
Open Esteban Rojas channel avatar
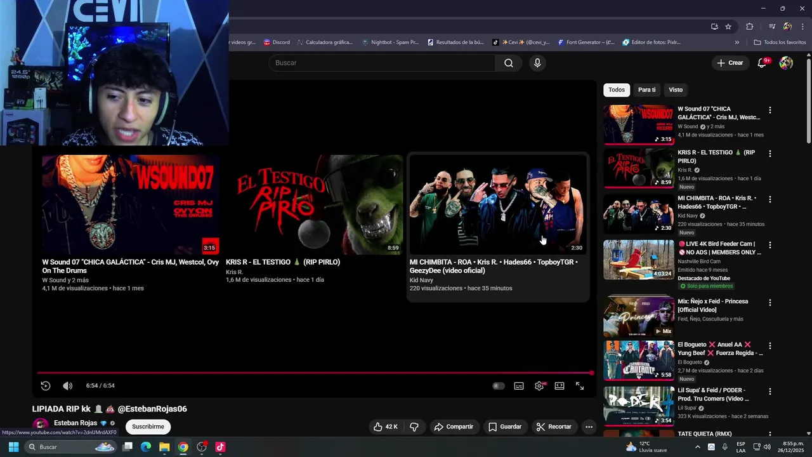(x=41, y=425)
